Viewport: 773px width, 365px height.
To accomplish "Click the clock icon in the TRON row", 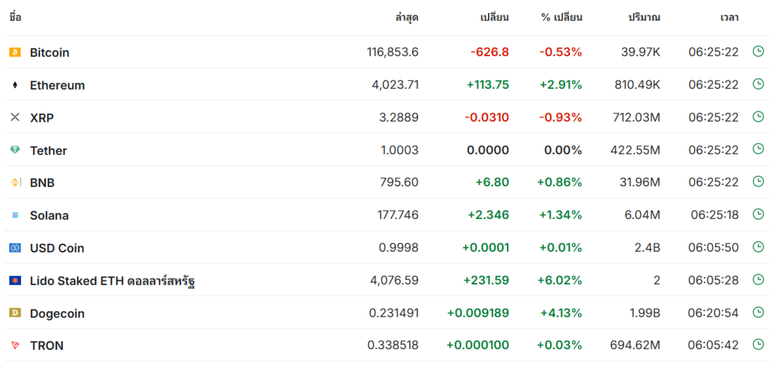I will (758, 344).
